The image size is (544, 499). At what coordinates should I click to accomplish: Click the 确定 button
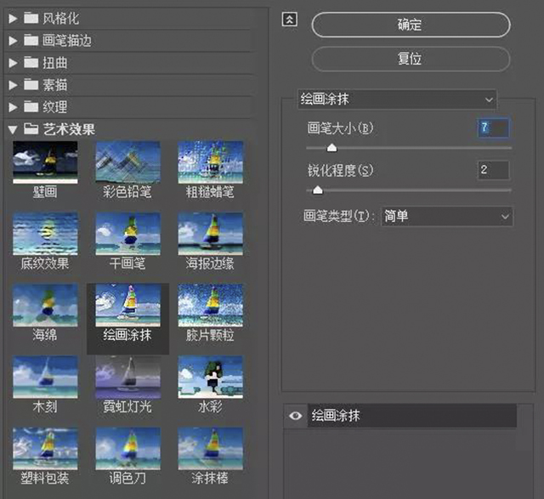(x=411, y=25)
